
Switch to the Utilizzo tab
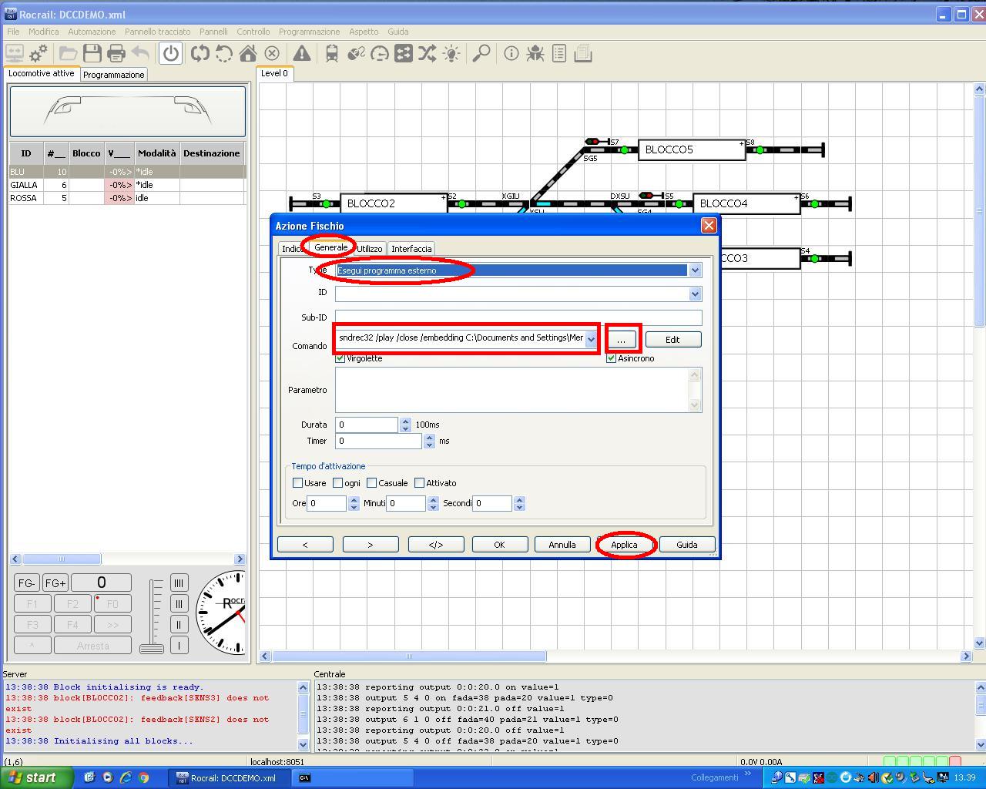(x=369, y=249)
